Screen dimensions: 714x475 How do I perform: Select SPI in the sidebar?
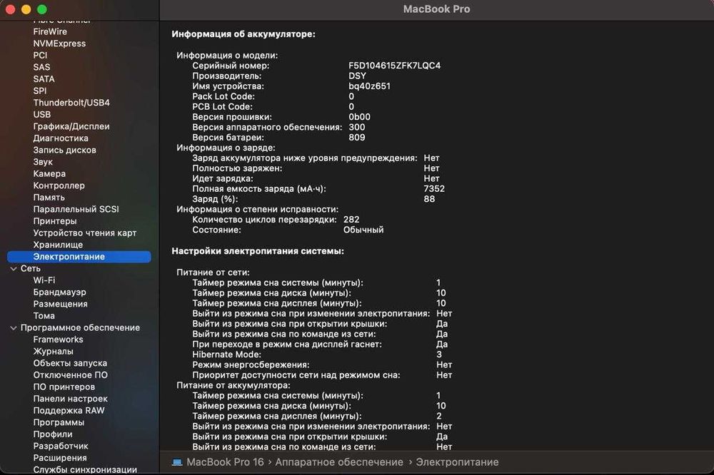click(x=39, y=91)
